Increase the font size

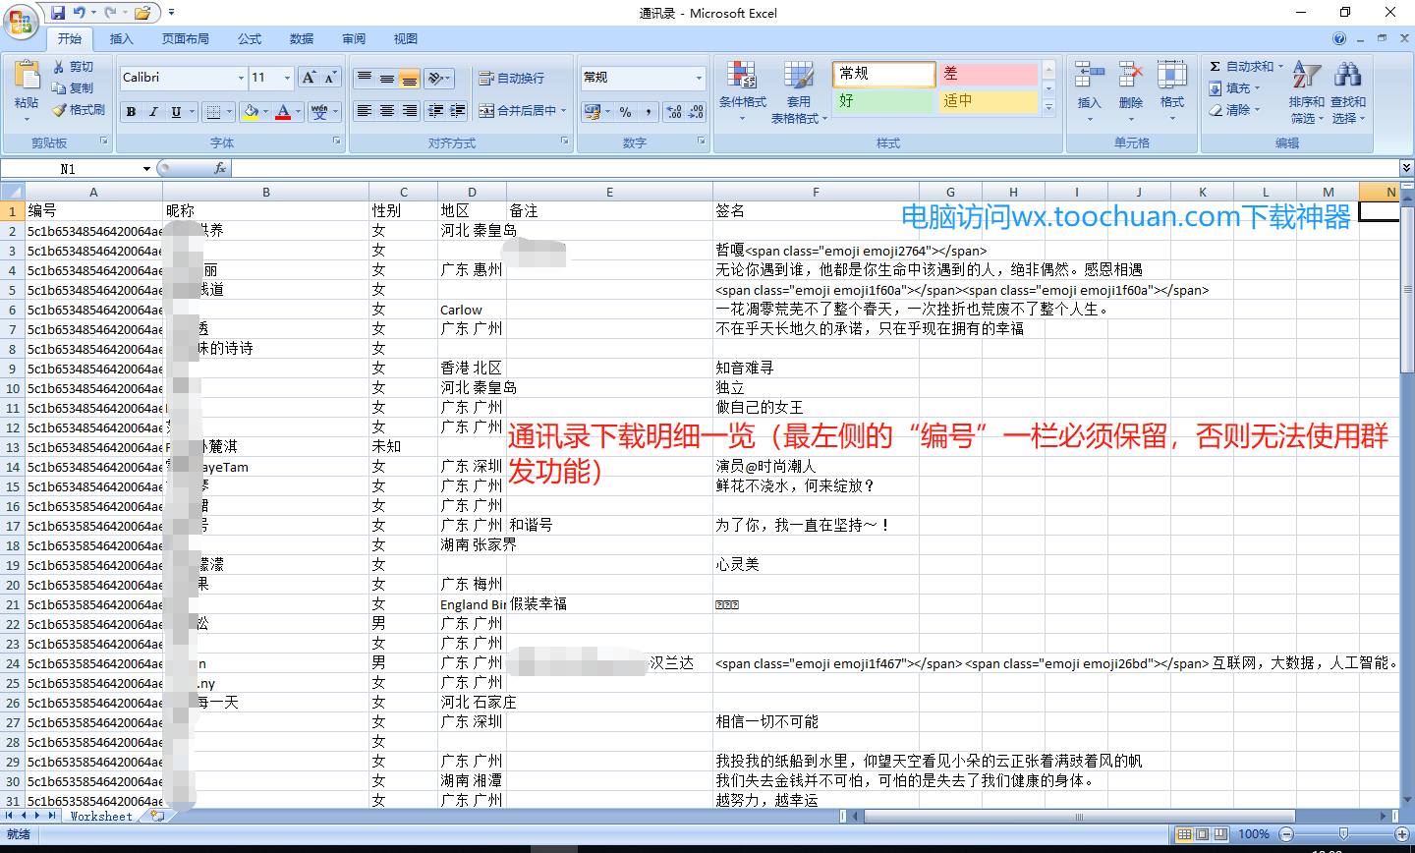(x=309, y=78)
